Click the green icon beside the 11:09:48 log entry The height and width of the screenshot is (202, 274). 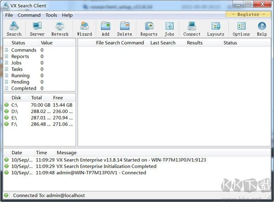(x=6, y=172)
